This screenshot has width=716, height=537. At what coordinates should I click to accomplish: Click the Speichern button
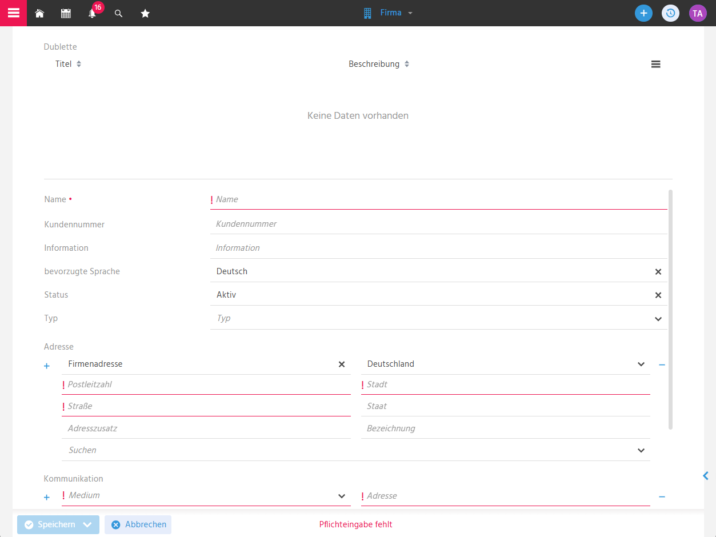pyautogui.click(x=58, y=524)
